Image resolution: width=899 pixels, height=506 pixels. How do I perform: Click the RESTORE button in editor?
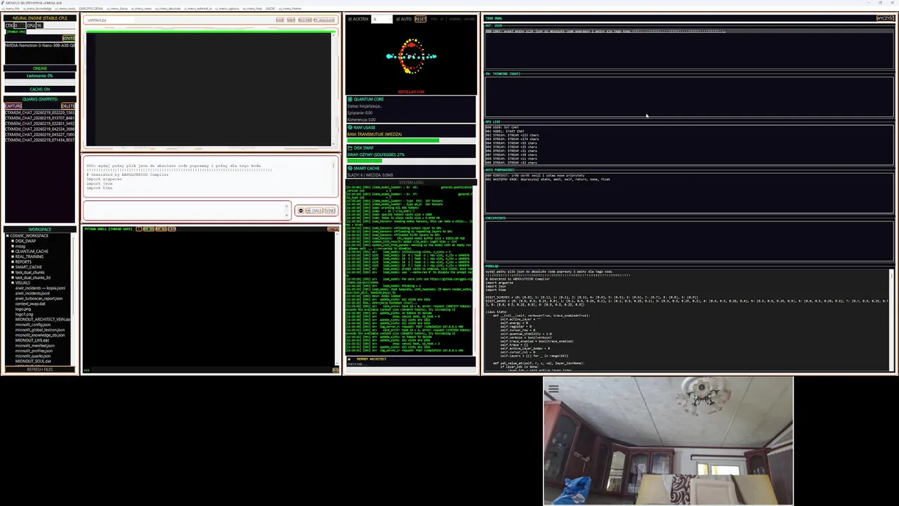coord(305,20)
